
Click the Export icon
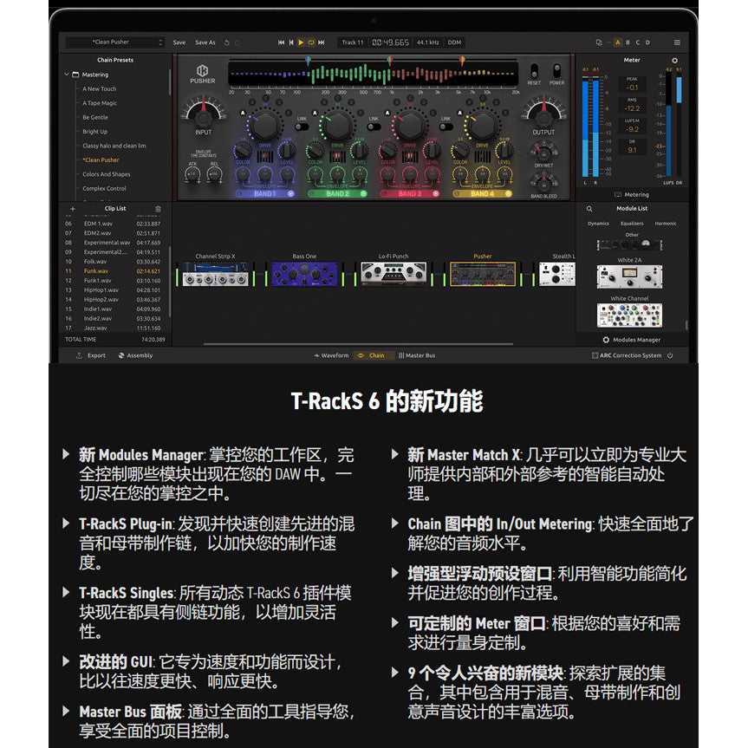click(x=79, y=355)
